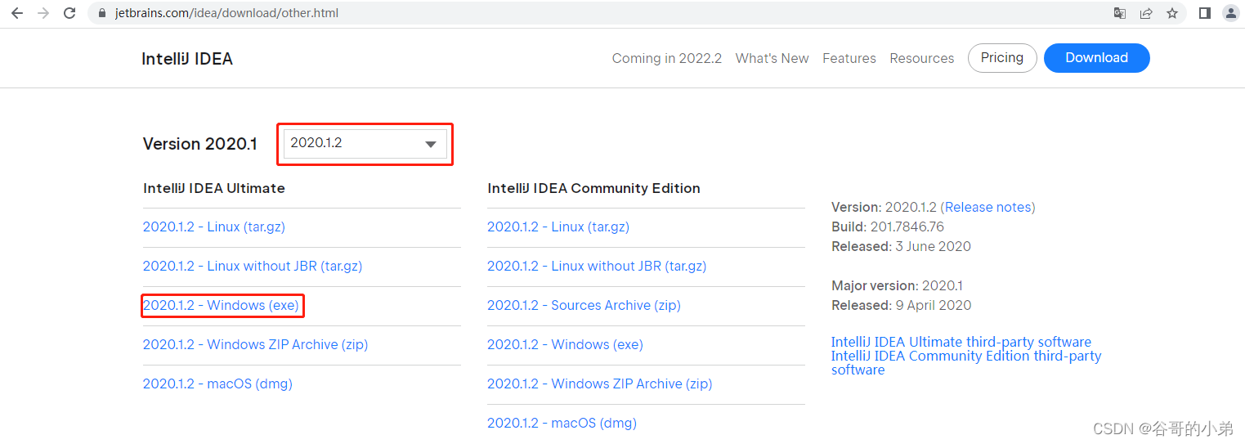Click the share page icon
Screen dimensions: 1245x444
(x=1146, y=13)
